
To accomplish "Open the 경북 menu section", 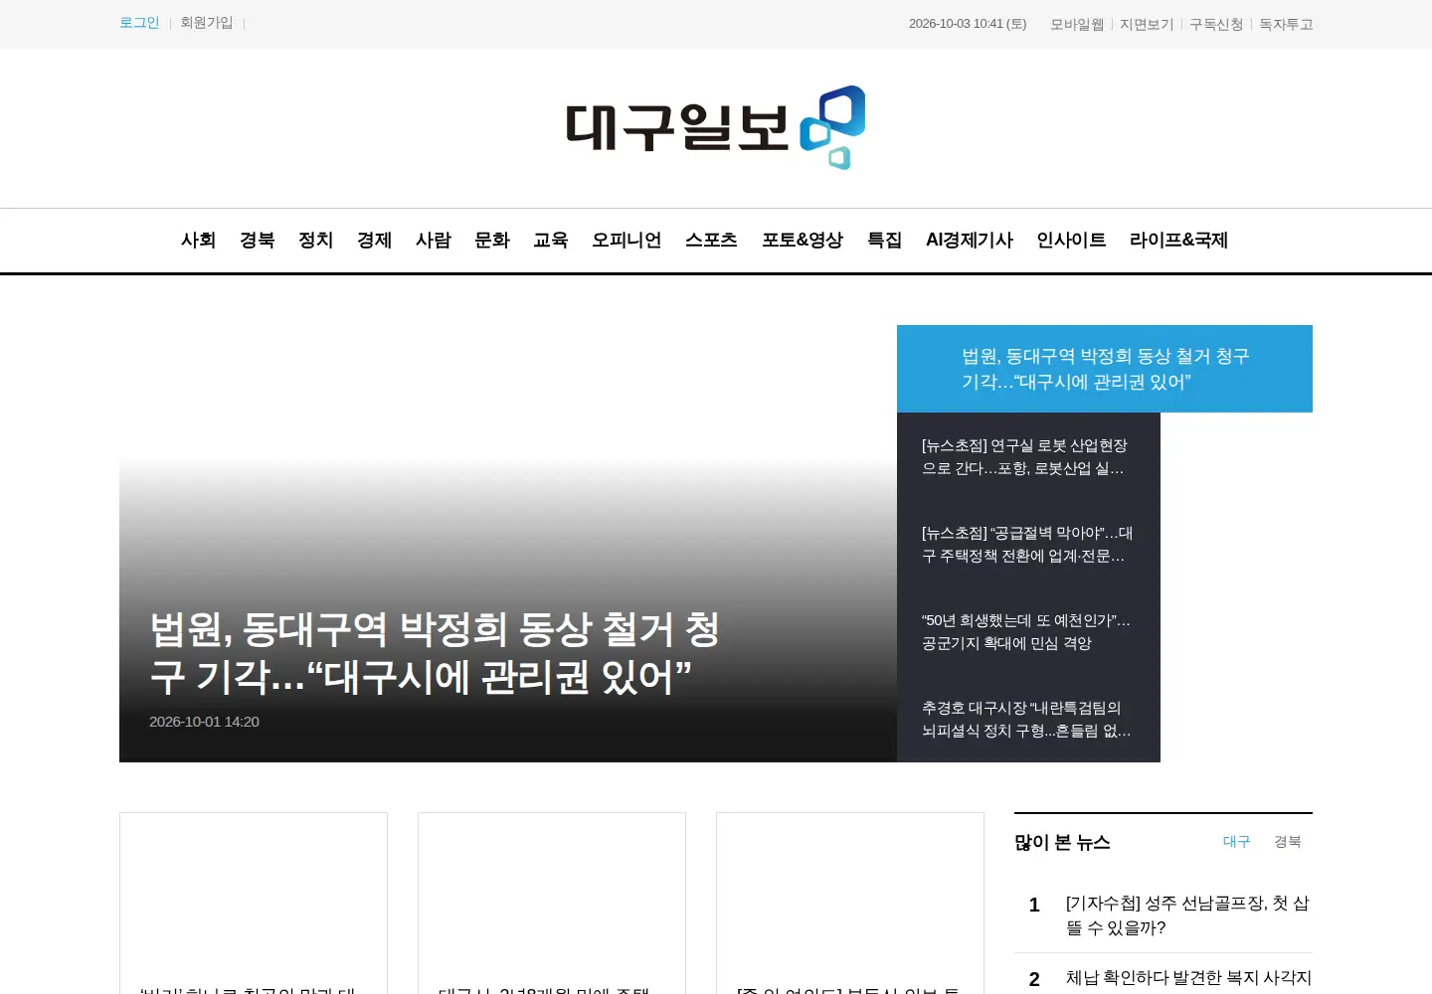I will [257, 241].
